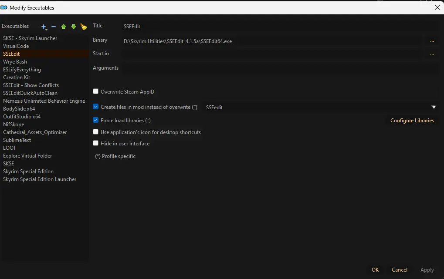This screenshot has width=444, height=279.
Task: Select ESLifyEverything executable
Action: click(44, 70)
